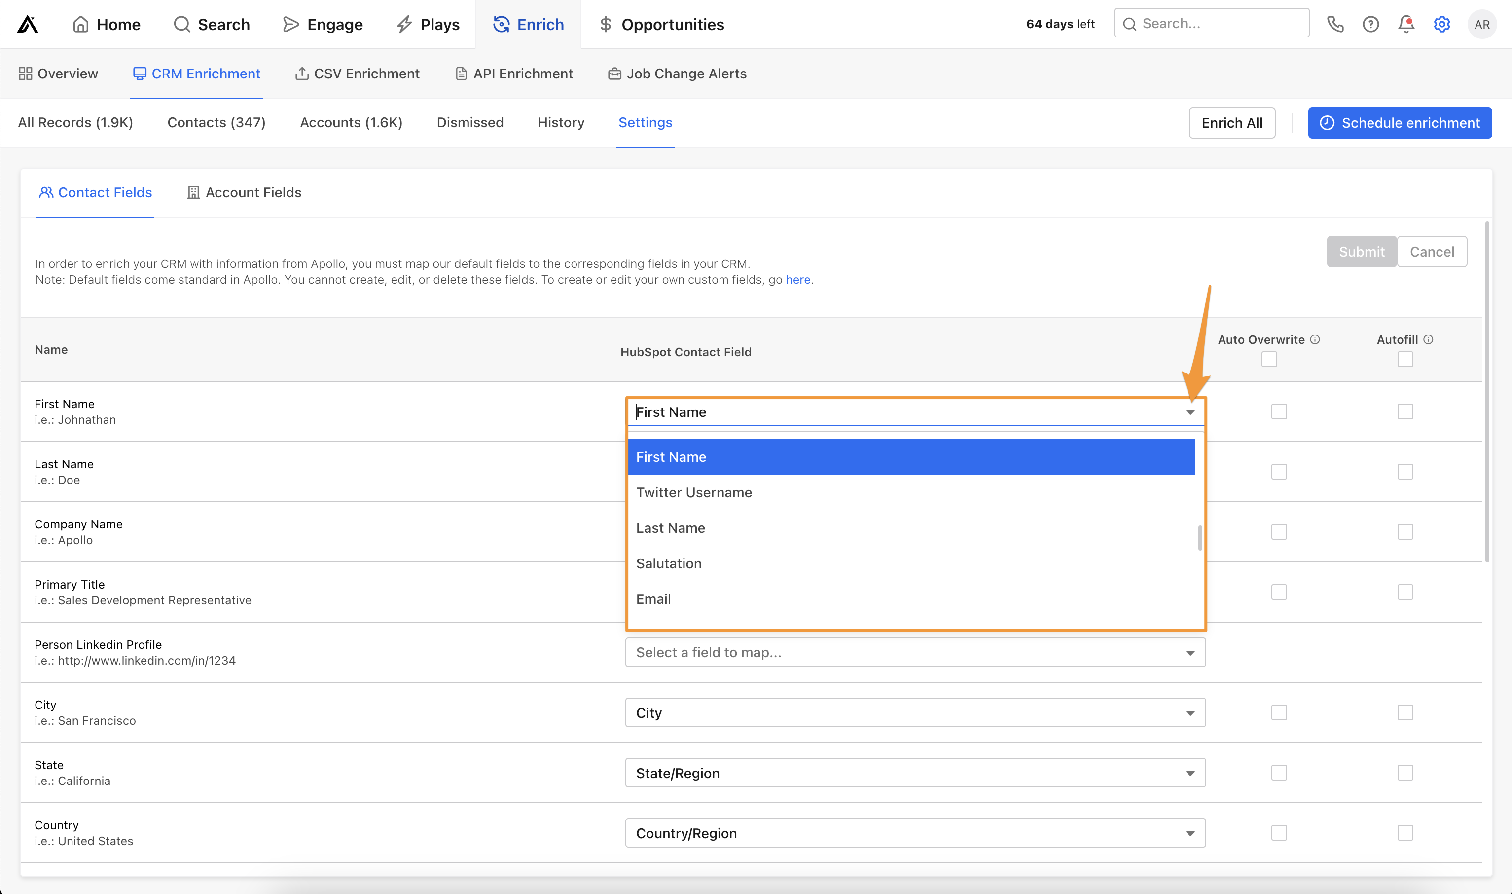This screenshot has height=894, width=1512.
Task: Open the notifications bell icon
Action: pos(1406,24)
